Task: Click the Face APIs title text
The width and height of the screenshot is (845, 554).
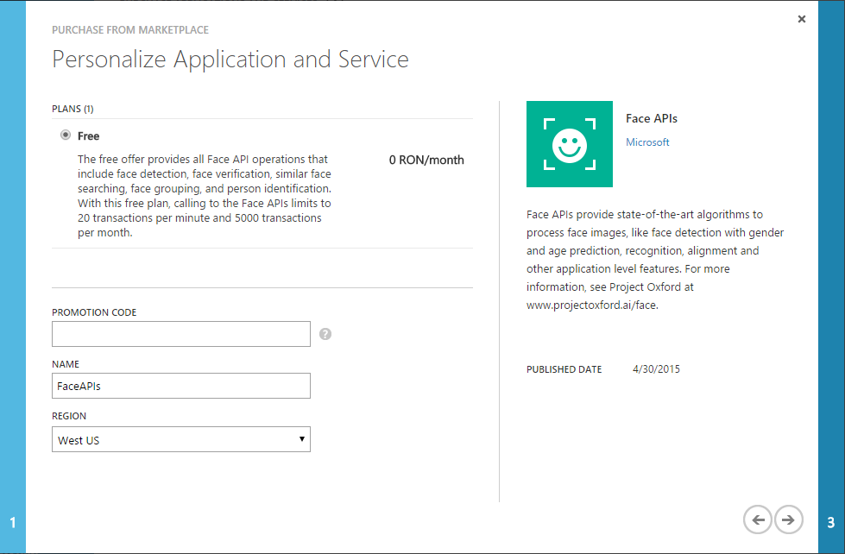Action: 651,118
